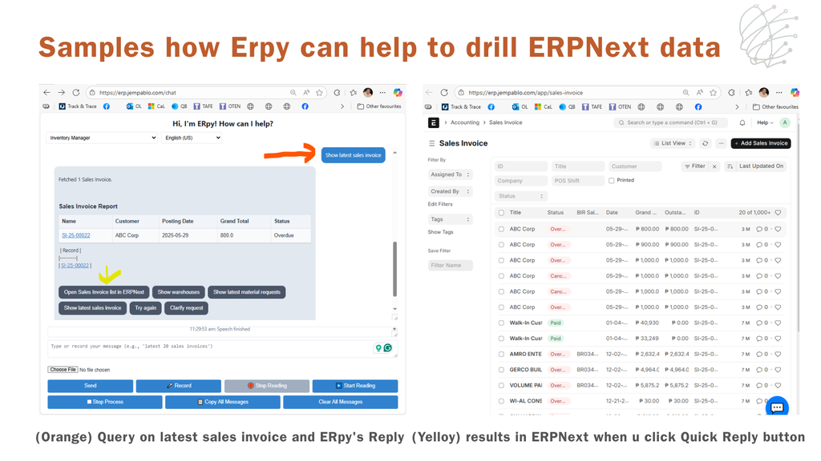Viewport: 821px width, 461px height.
Task: Tick the Printed filter checkbox
Action: click(612, 180)
